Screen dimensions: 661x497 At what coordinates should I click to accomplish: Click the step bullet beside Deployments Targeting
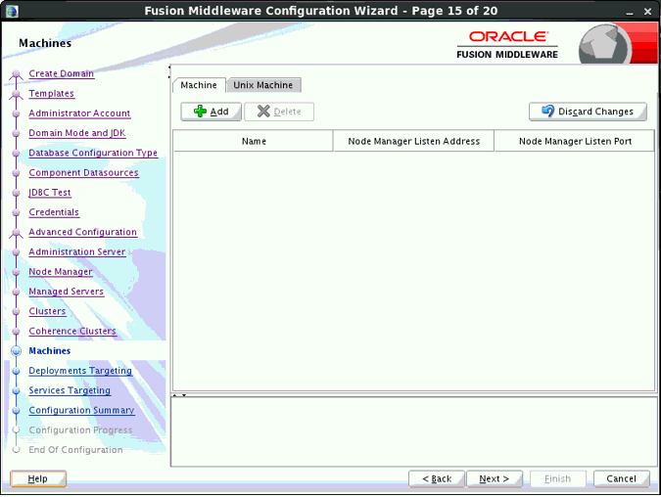[x=16, y=371]
